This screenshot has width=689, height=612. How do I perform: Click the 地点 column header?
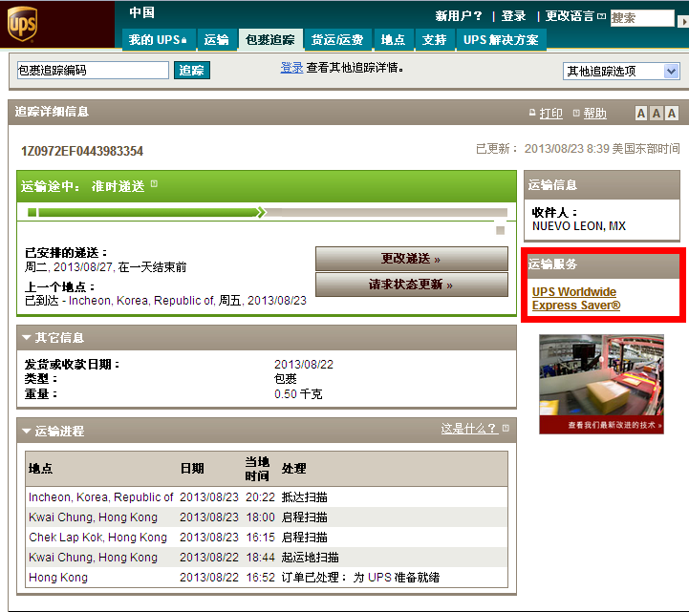pos(40,469)
